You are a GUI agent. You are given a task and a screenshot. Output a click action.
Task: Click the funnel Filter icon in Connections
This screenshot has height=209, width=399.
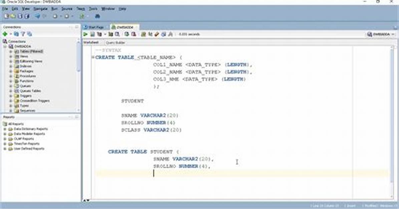pos(23,34)
